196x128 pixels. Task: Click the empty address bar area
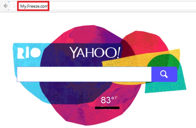click(123, 6)
